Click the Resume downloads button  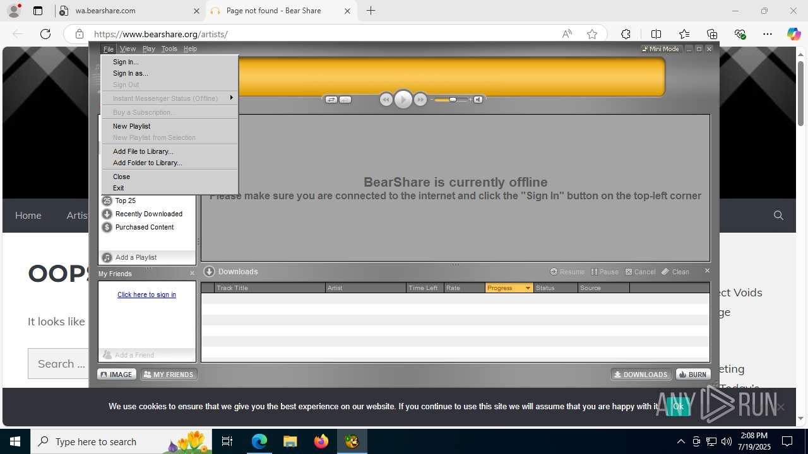click(x=567, y=272)
